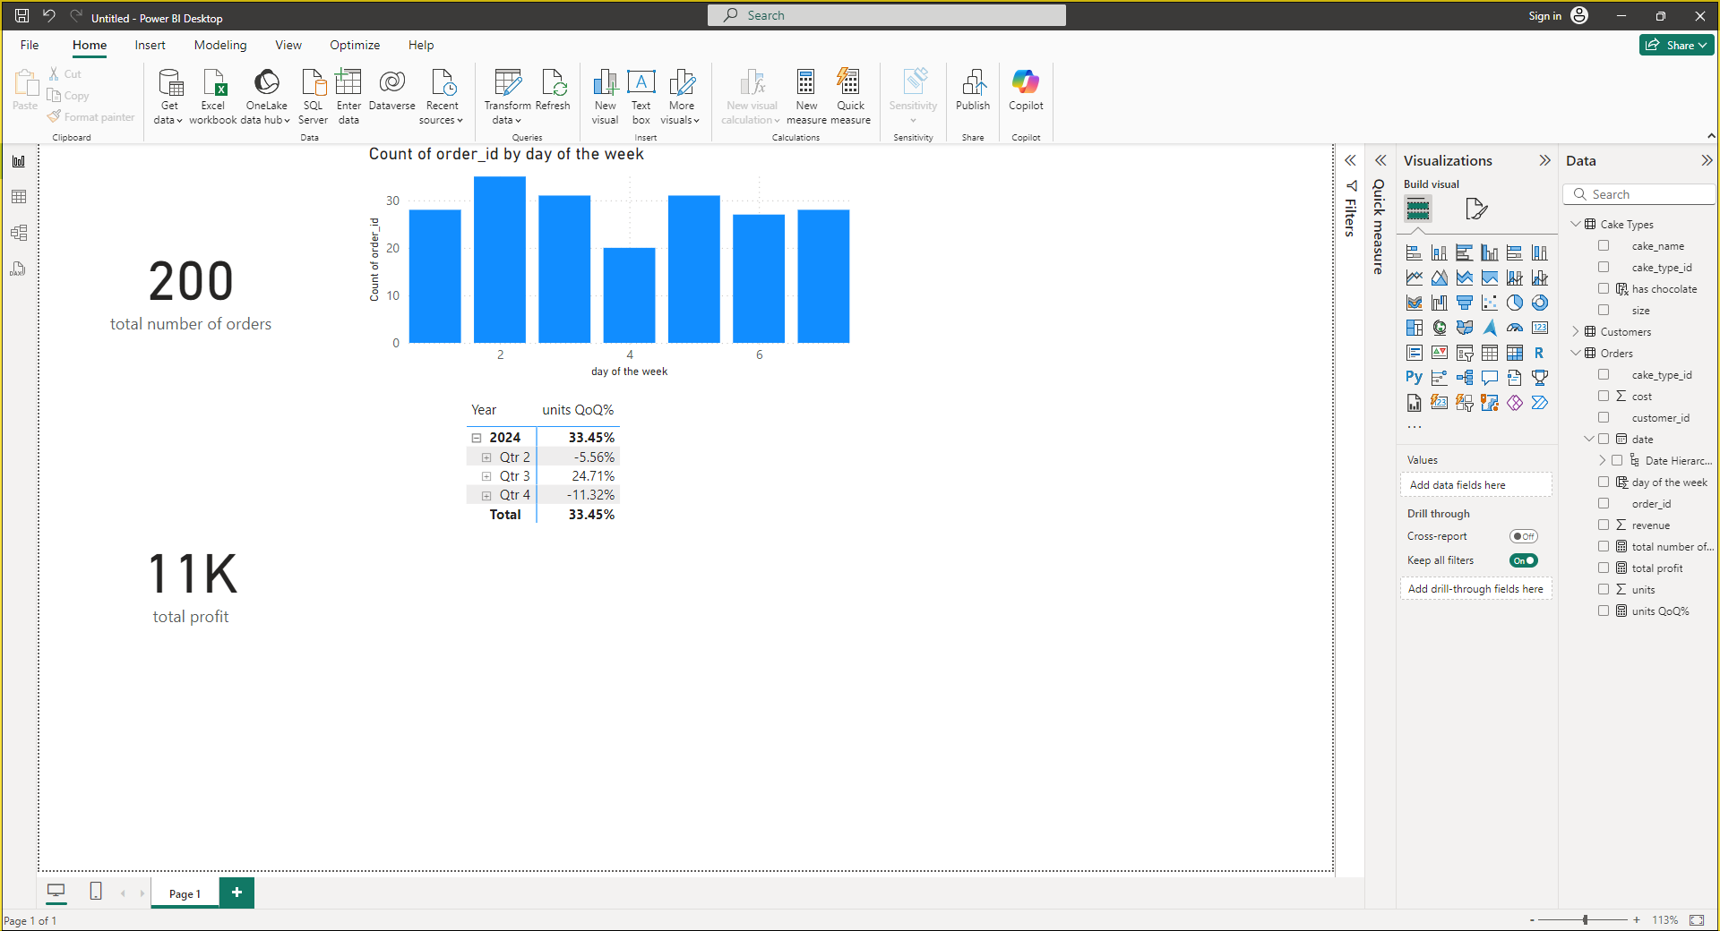Image resolution: width=1720 pixels, height=931 pixels.
Task: Open Model view in left sidebar
Action: point(19,233)
